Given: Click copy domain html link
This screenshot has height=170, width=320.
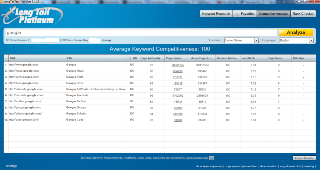Looking at the screenshot, I should pos(290,166).
